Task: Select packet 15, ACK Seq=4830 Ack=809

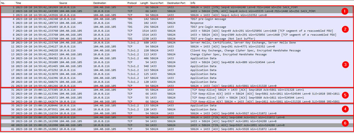Action: pyautogui.click(x=177, y=62)
